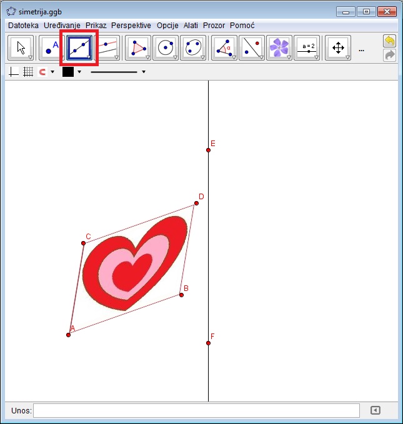The height and width of the screenshot is (424, 403).
Task: Select the Move Graphics View tool
Action: pos(338,47)
